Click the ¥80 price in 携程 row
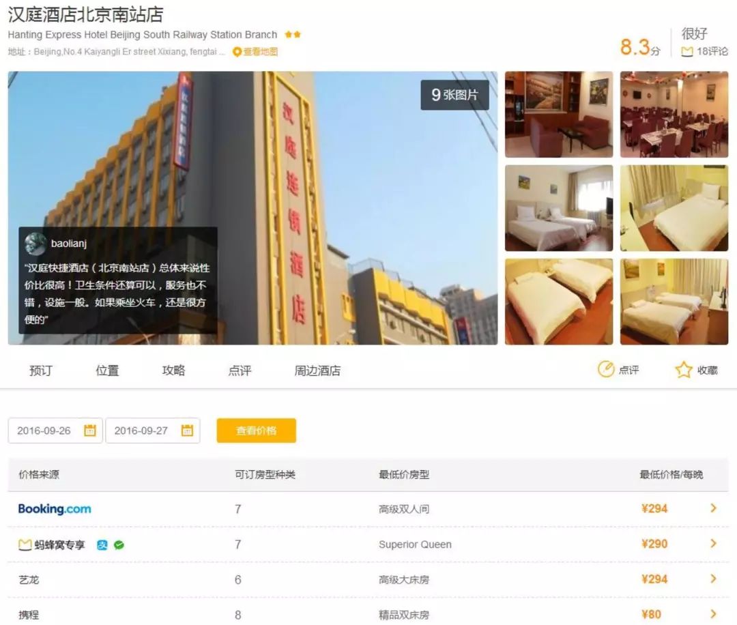 651,614
